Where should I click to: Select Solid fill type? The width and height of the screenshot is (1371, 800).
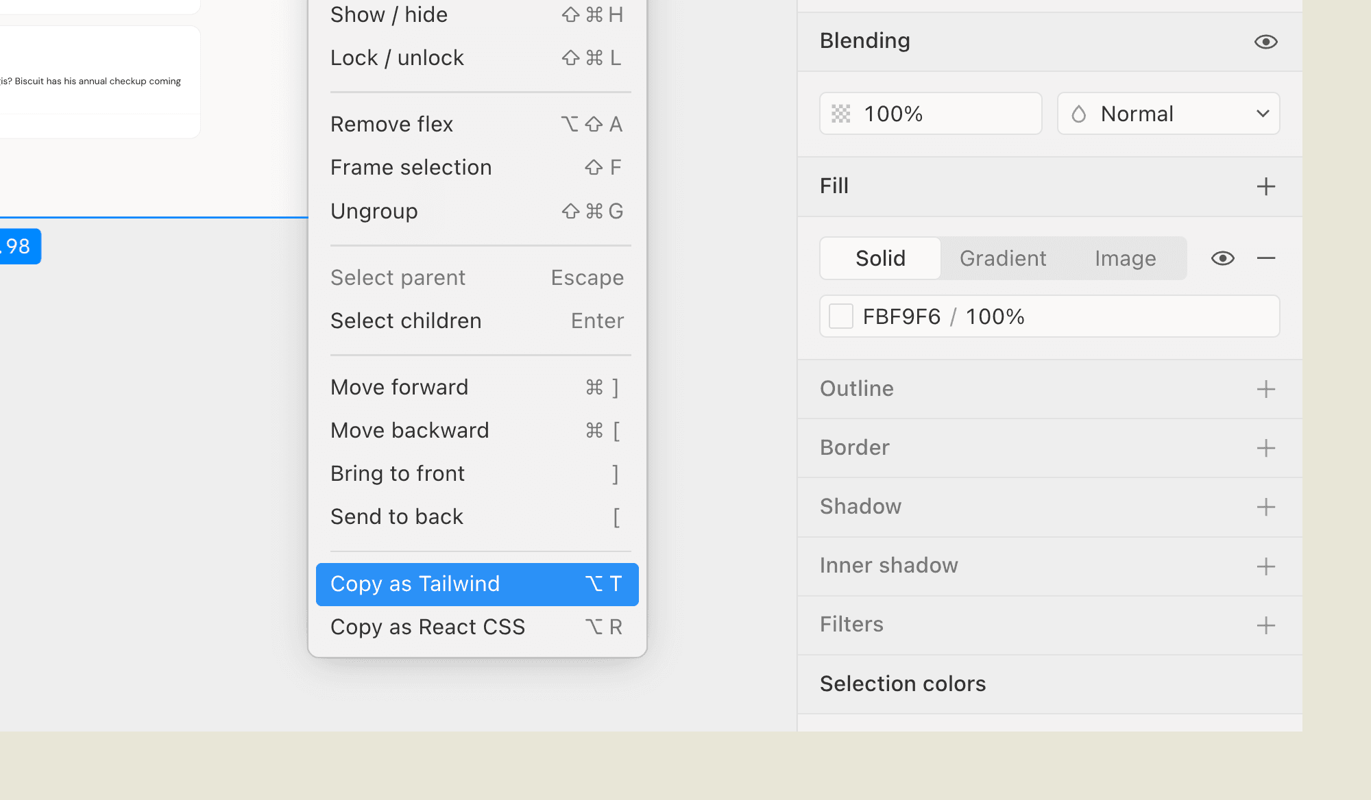click(880, 258)
